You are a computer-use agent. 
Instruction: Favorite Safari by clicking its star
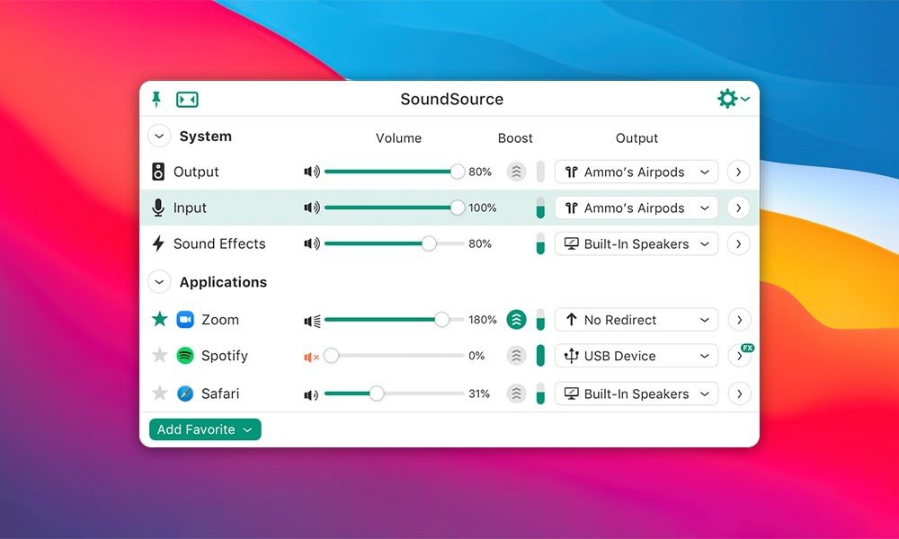tap(161, 393)
